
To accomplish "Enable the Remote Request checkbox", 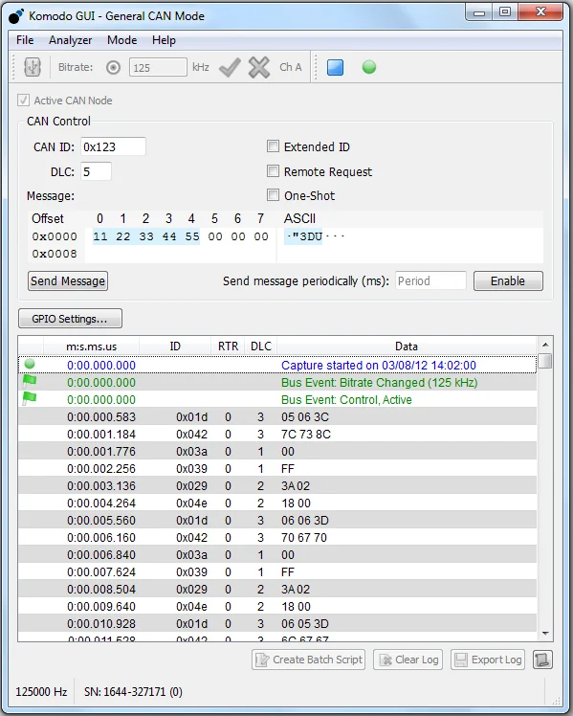I will (273, 170).
